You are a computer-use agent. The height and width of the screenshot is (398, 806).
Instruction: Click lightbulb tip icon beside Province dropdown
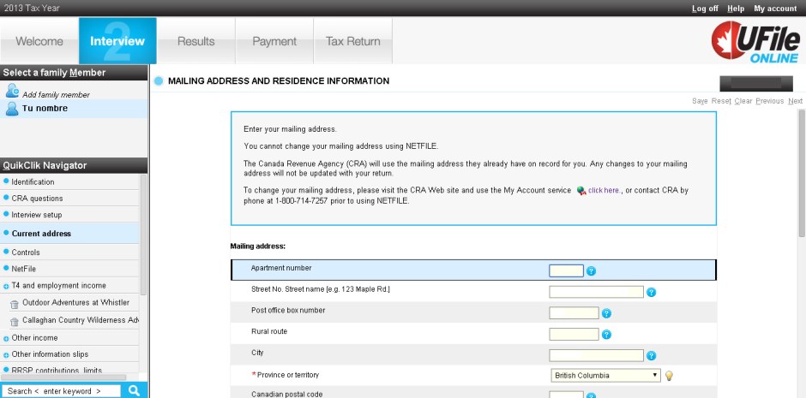click(x=669, y=376)
